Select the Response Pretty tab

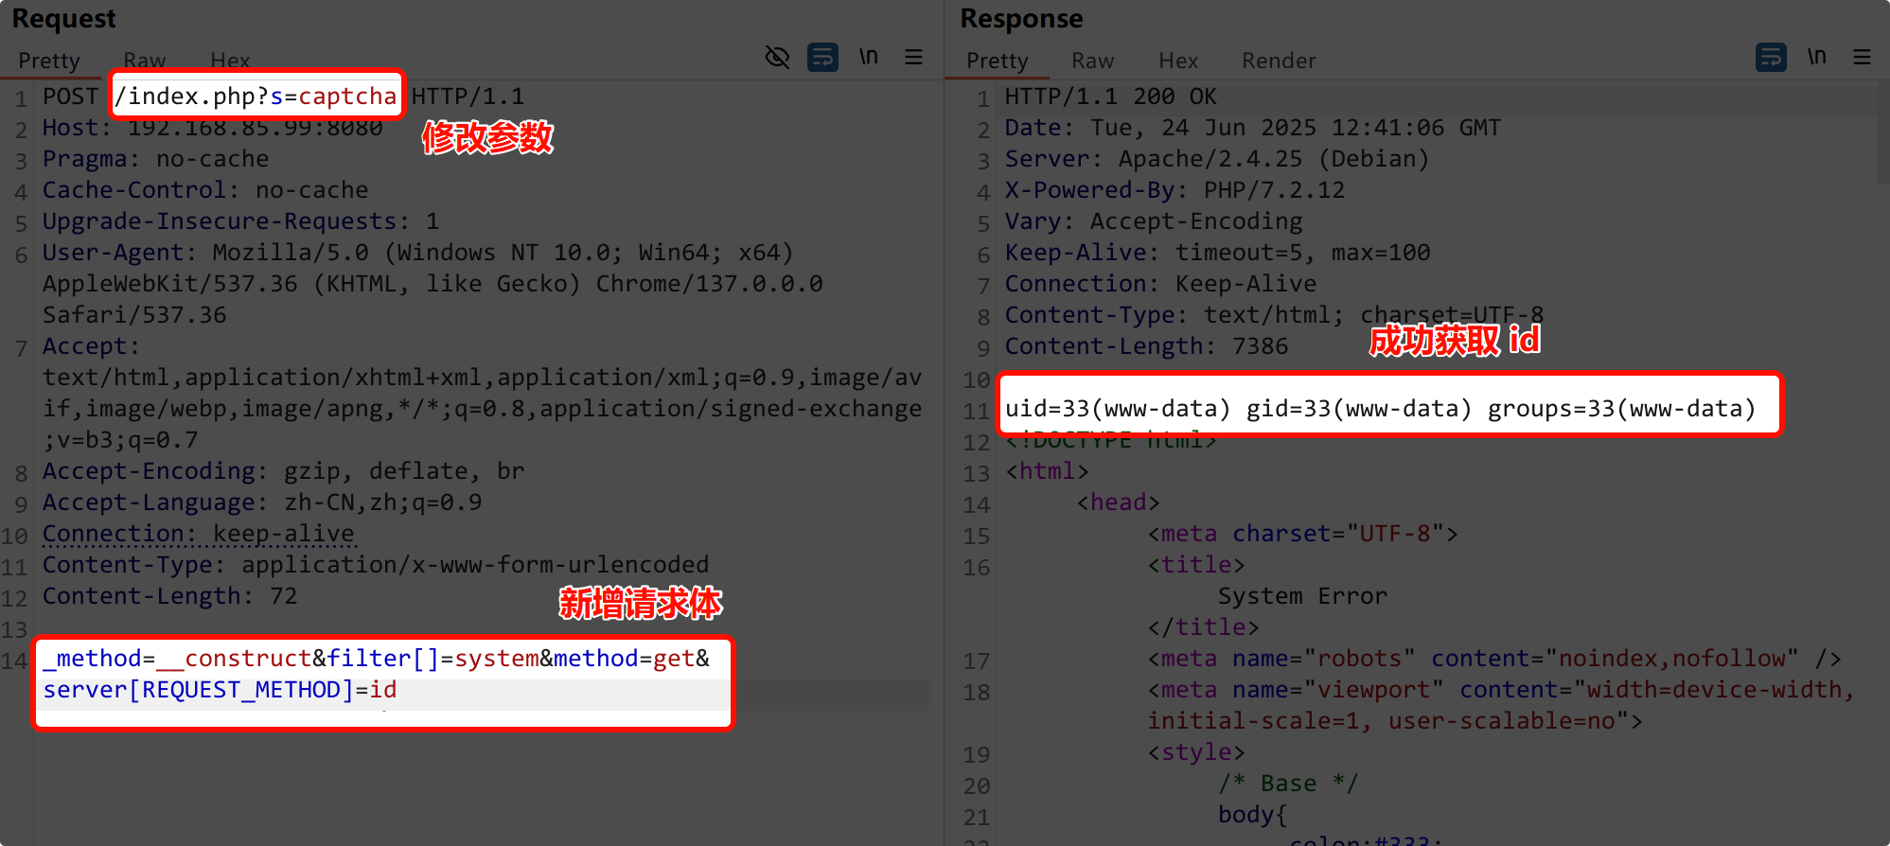point(997,61)
